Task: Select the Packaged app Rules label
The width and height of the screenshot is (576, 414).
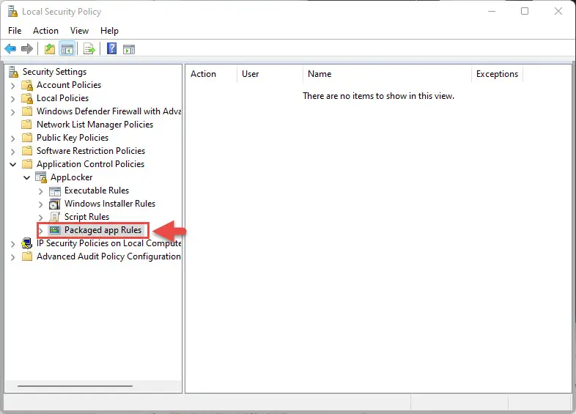Action: tap(103, 230)
